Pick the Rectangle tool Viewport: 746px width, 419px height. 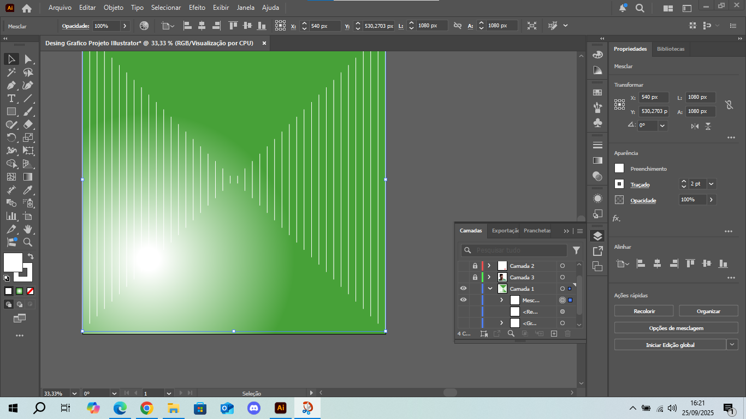(x=11, y=111)
